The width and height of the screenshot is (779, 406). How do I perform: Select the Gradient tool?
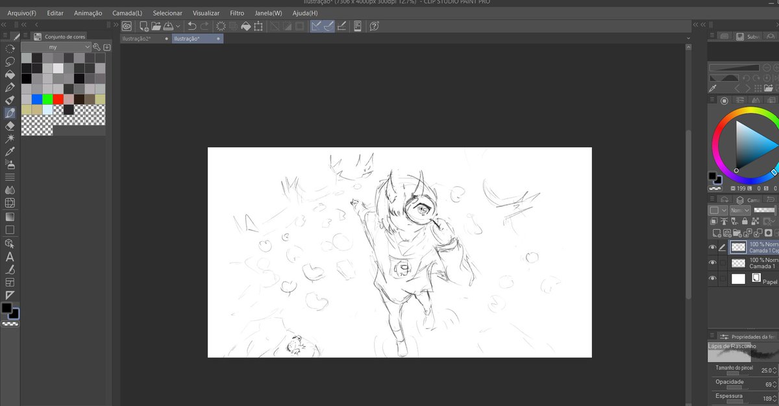[x=10, y=217]
